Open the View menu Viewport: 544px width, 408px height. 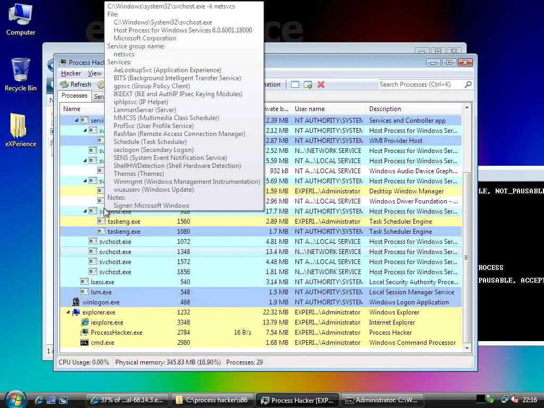(x=95, y=73)
